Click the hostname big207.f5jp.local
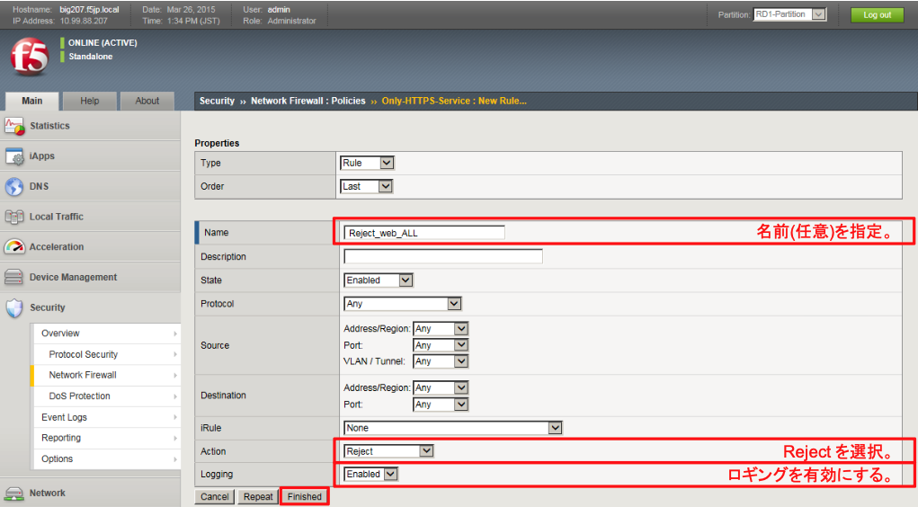The height and width of the screenshot is (507, 918). pos(89,9)
